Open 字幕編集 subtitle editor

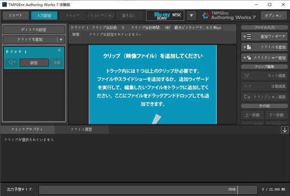pyautogui.click(x=264, y=86)
